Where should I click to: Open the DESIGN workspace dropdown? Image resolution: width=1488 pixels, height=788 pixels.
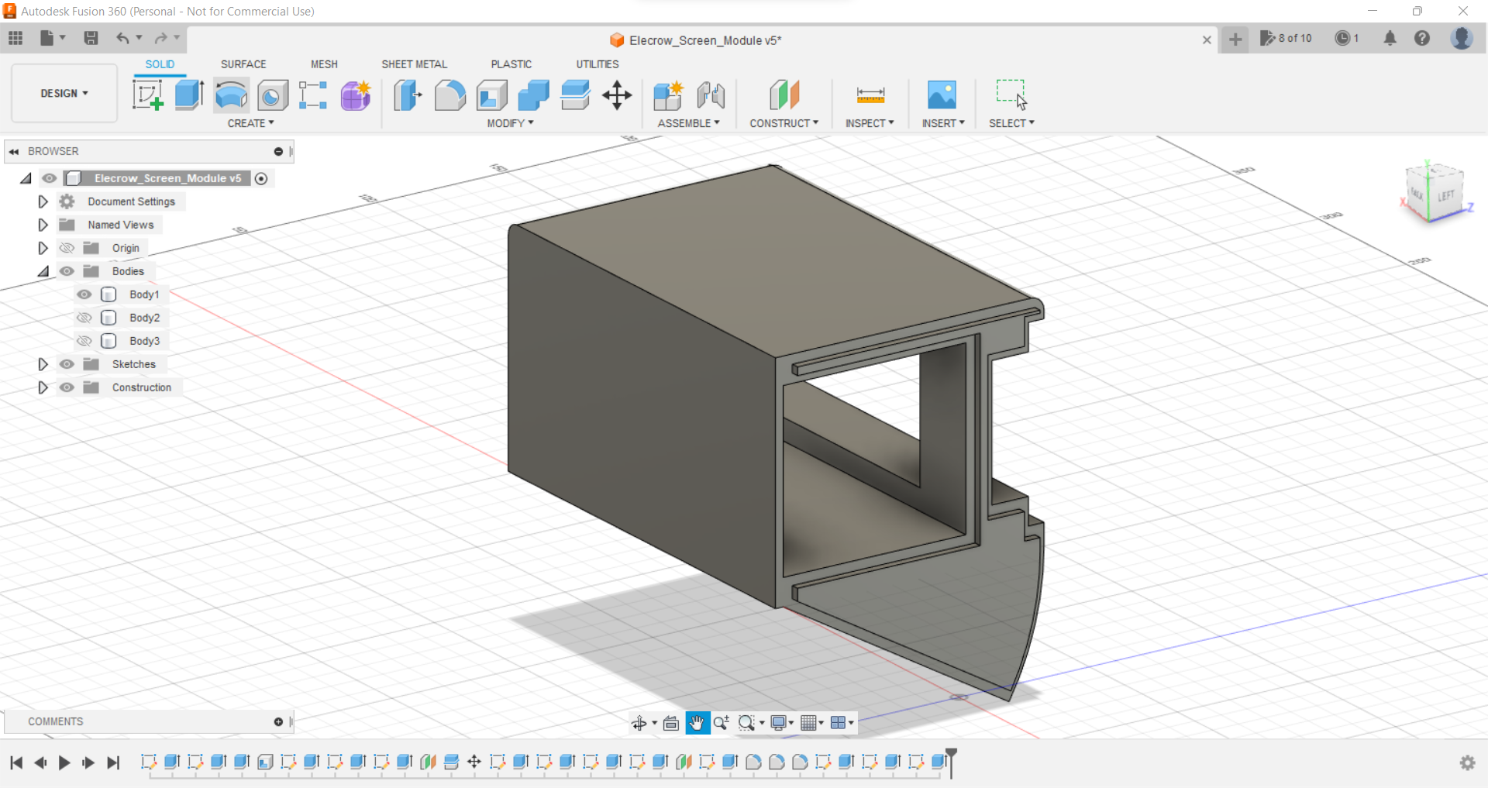(64, 94)
